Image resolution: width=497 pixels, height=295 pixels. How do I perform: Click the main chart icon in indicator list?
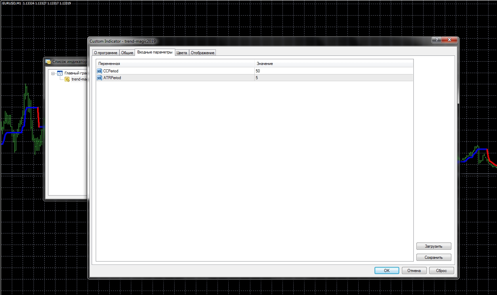(x=60, y=73)
